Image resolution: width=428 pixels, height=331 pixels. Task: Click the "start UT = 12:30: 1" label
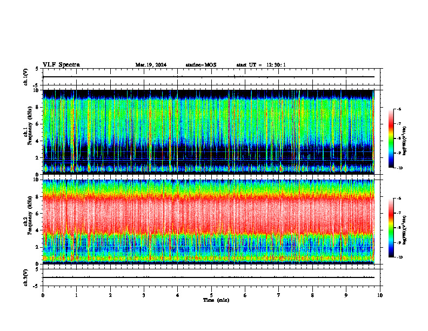pos(261,65)
